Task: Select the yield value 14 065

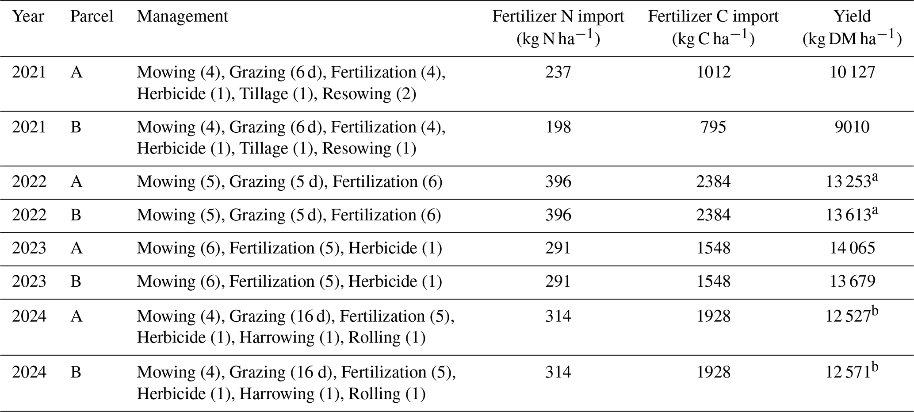Action: point(852,248)
